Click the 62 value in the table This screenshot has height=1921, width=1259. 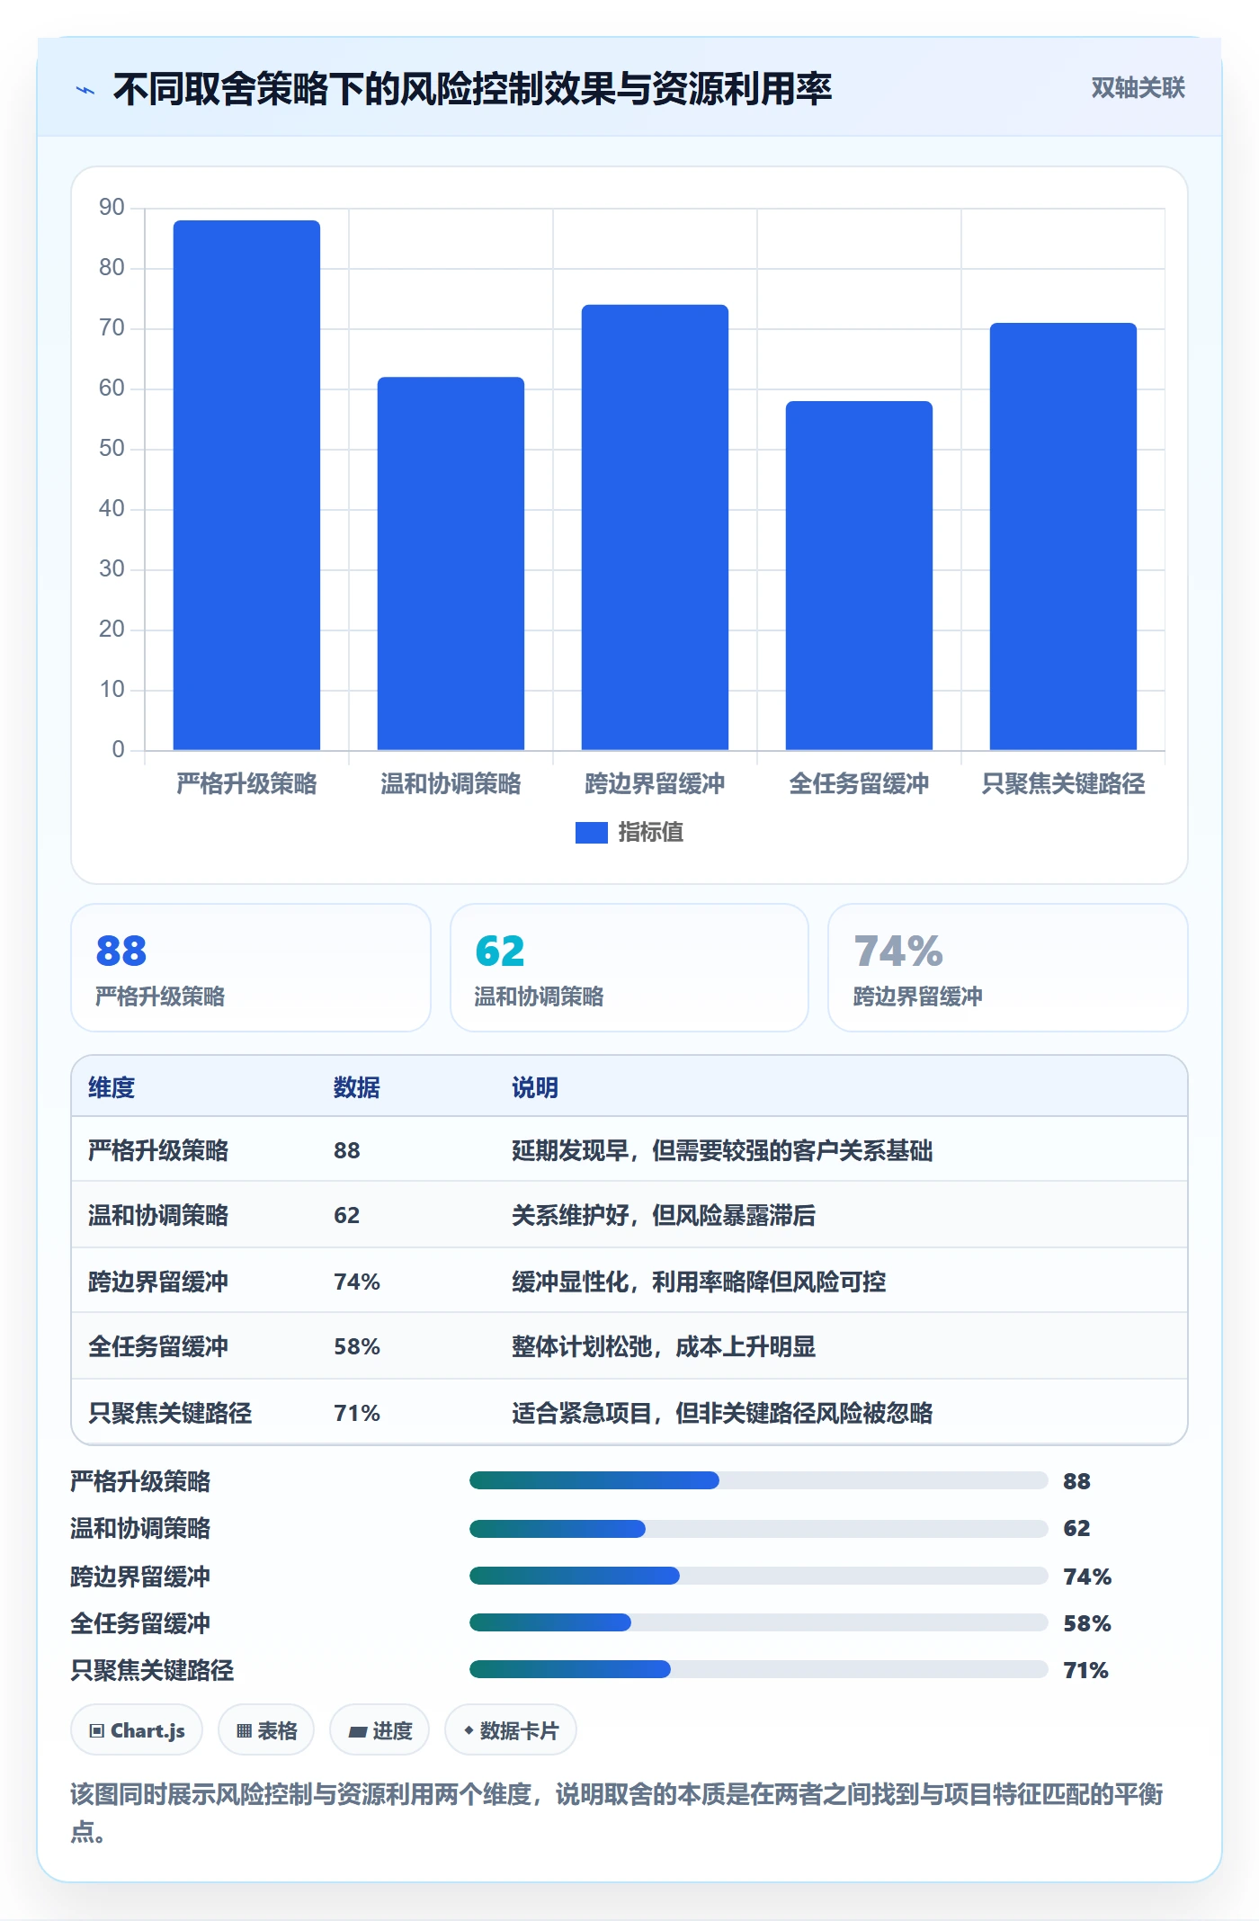pyautogui.click(x=347, y=1215)
